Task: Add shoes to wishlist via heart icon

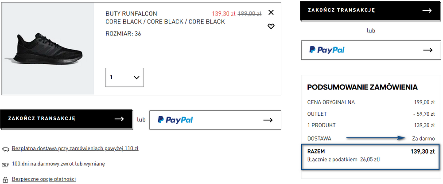Action: click(271, 27)
